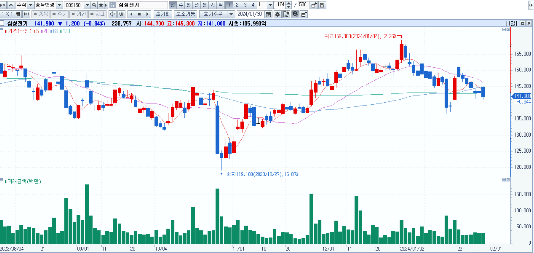Viewport: 534px width, 253px height.
Task: Open the calendar date picker icon
Action: [x=268, y=14]
